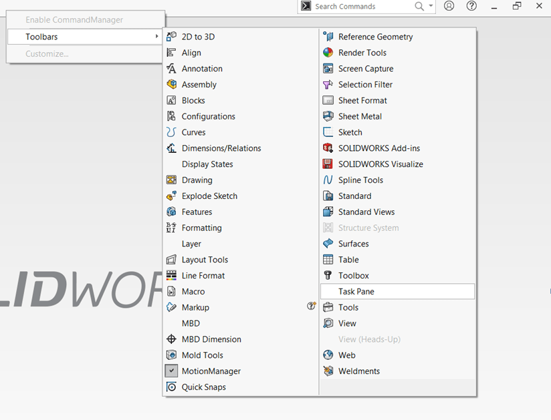The width and height of the screenshot is (551, 420).
Task: Click the Sheet Metal icon
Action: click(x=328, y=116)
